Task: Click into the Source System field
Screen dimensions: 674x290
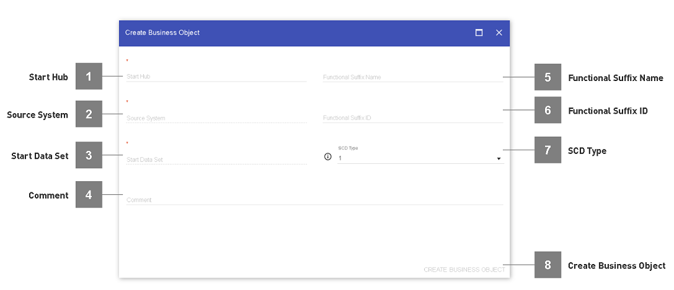Action: 216,117
